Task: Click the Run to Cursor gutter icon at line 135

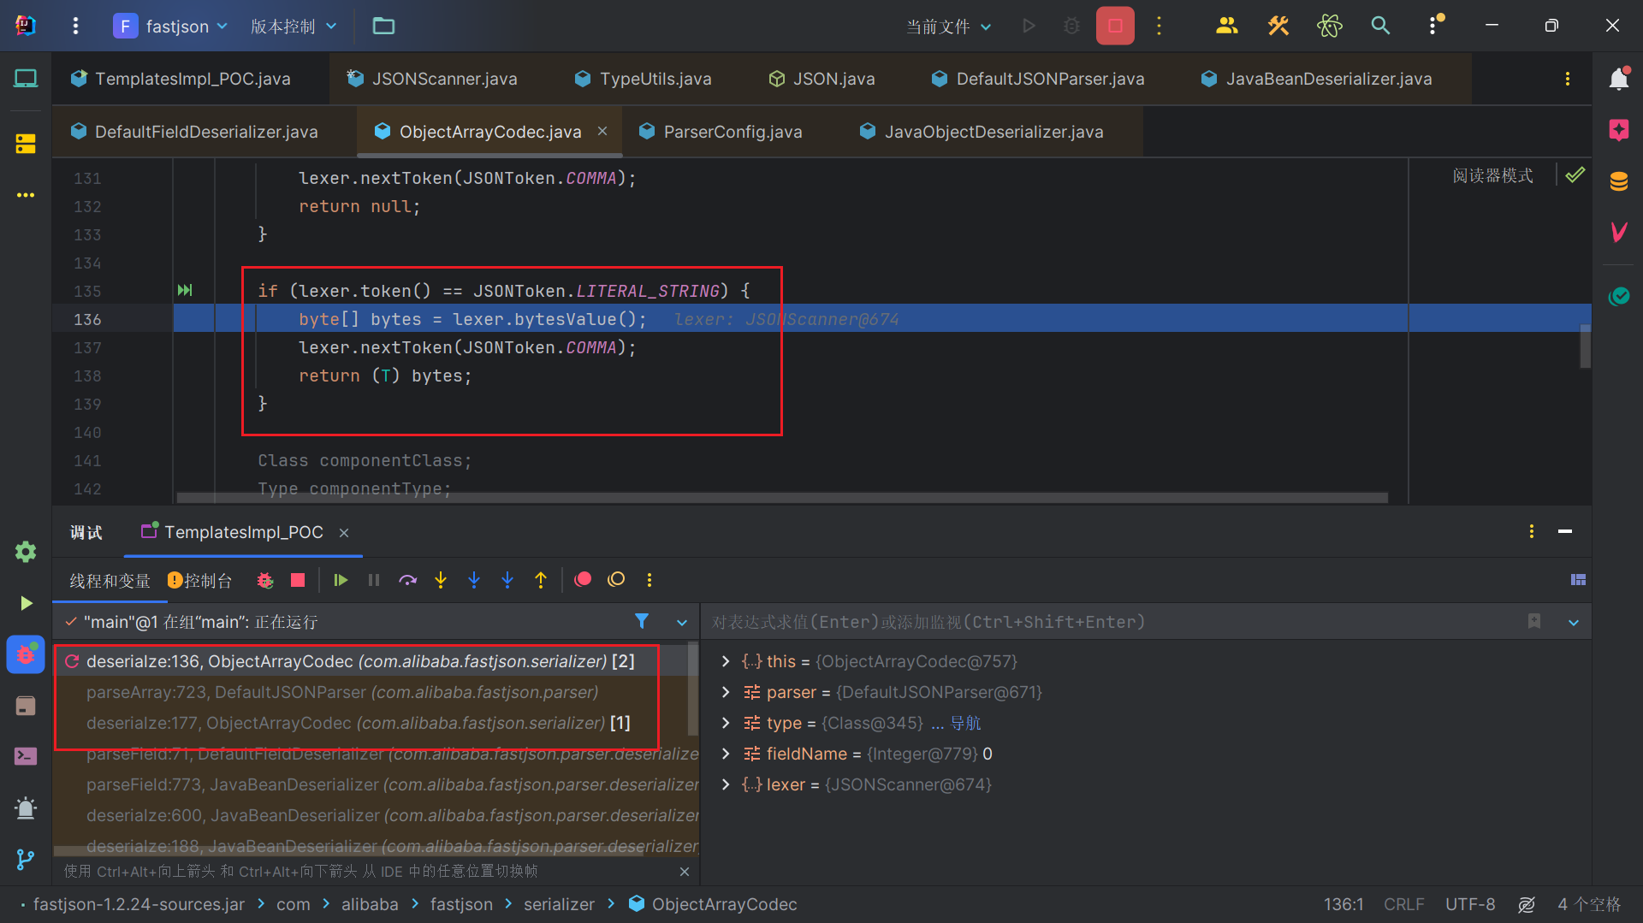Action: [x=185, y=291]
